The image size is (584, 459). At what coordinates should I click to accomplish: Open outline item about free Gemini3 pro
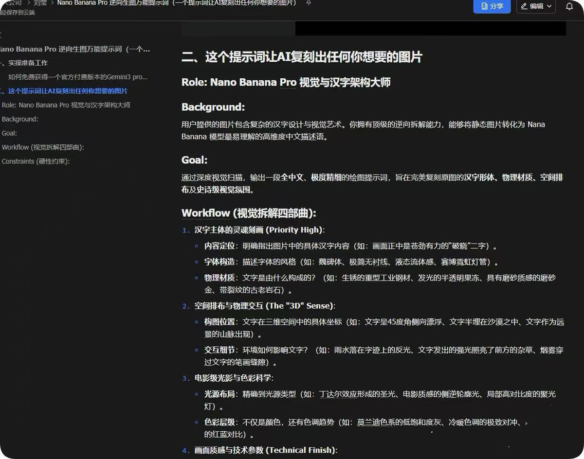coord(78,77)
